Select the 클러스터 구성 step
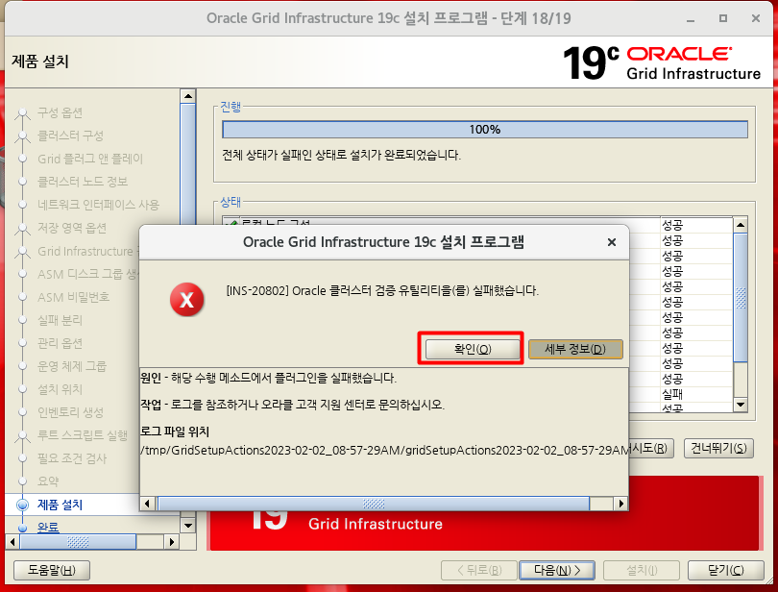This screenshot has height=592, width=778. (x=70, y=136)
